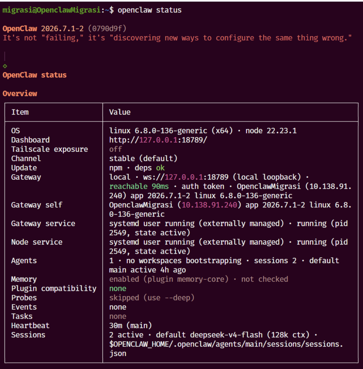Select the 'Probes' row label

pos(24,298)
